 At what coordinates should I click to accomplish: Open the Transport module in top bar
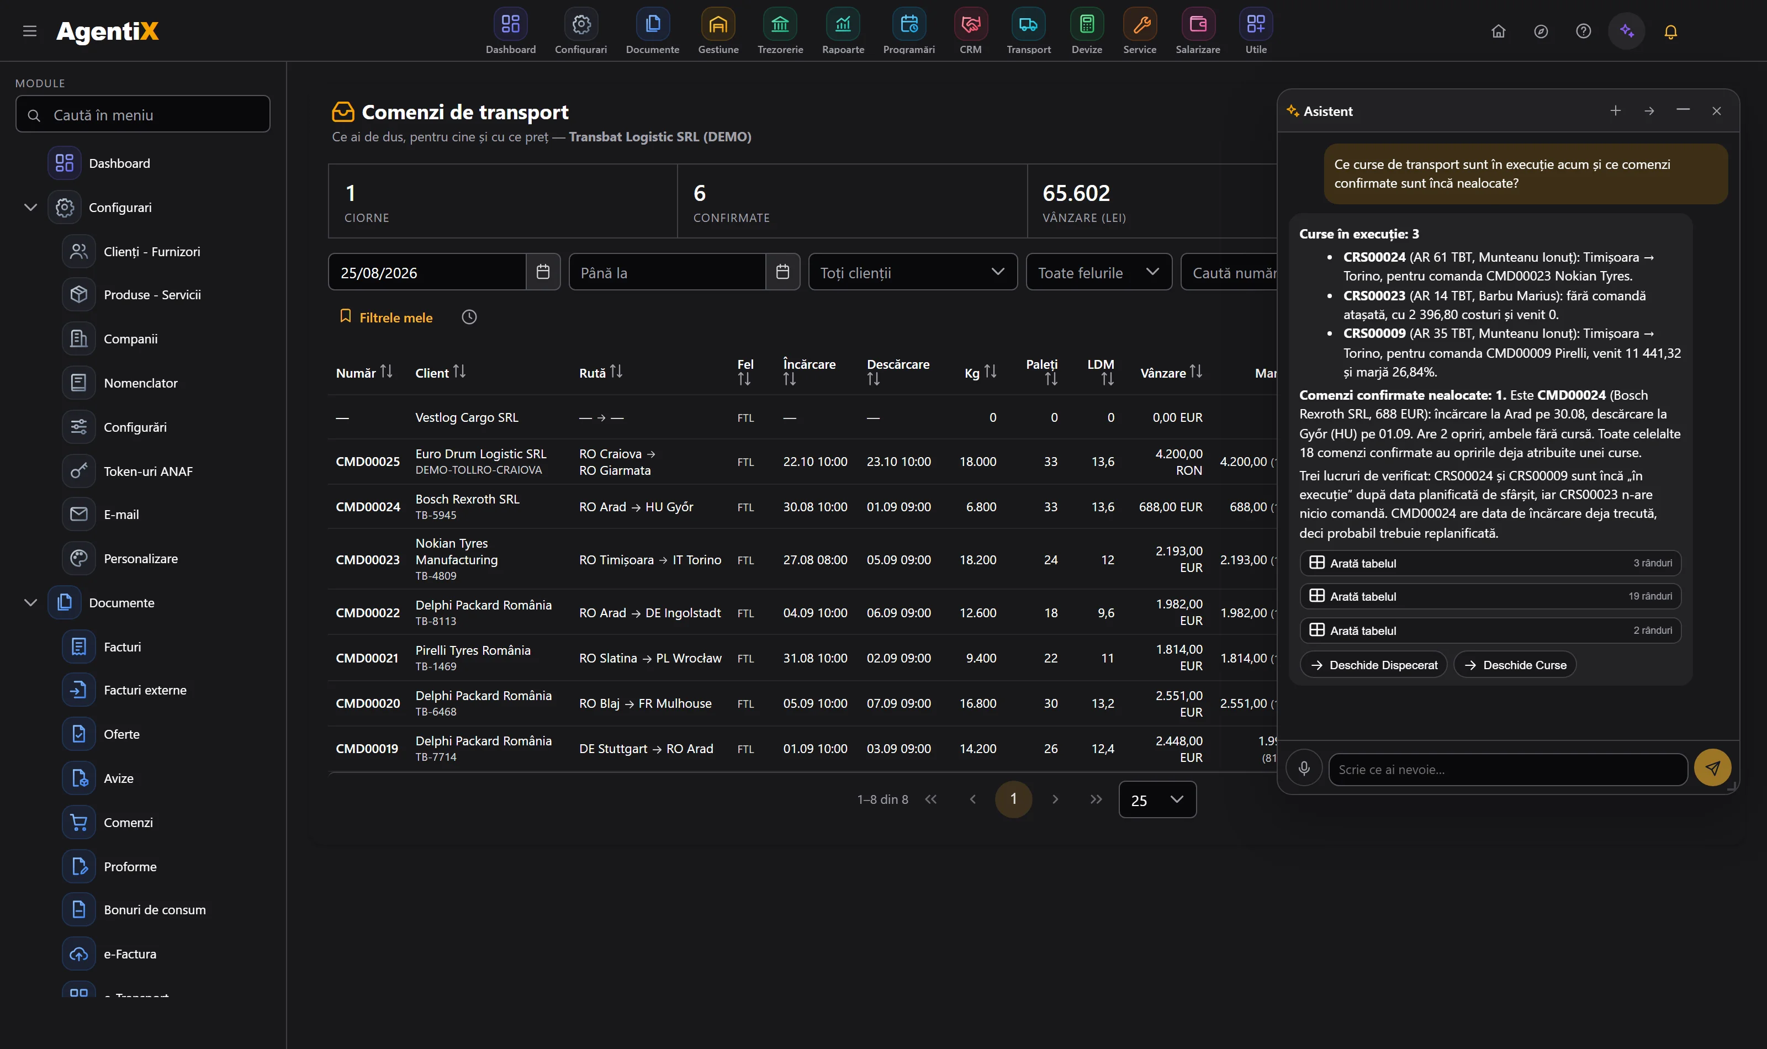[x=1028, y=31]
